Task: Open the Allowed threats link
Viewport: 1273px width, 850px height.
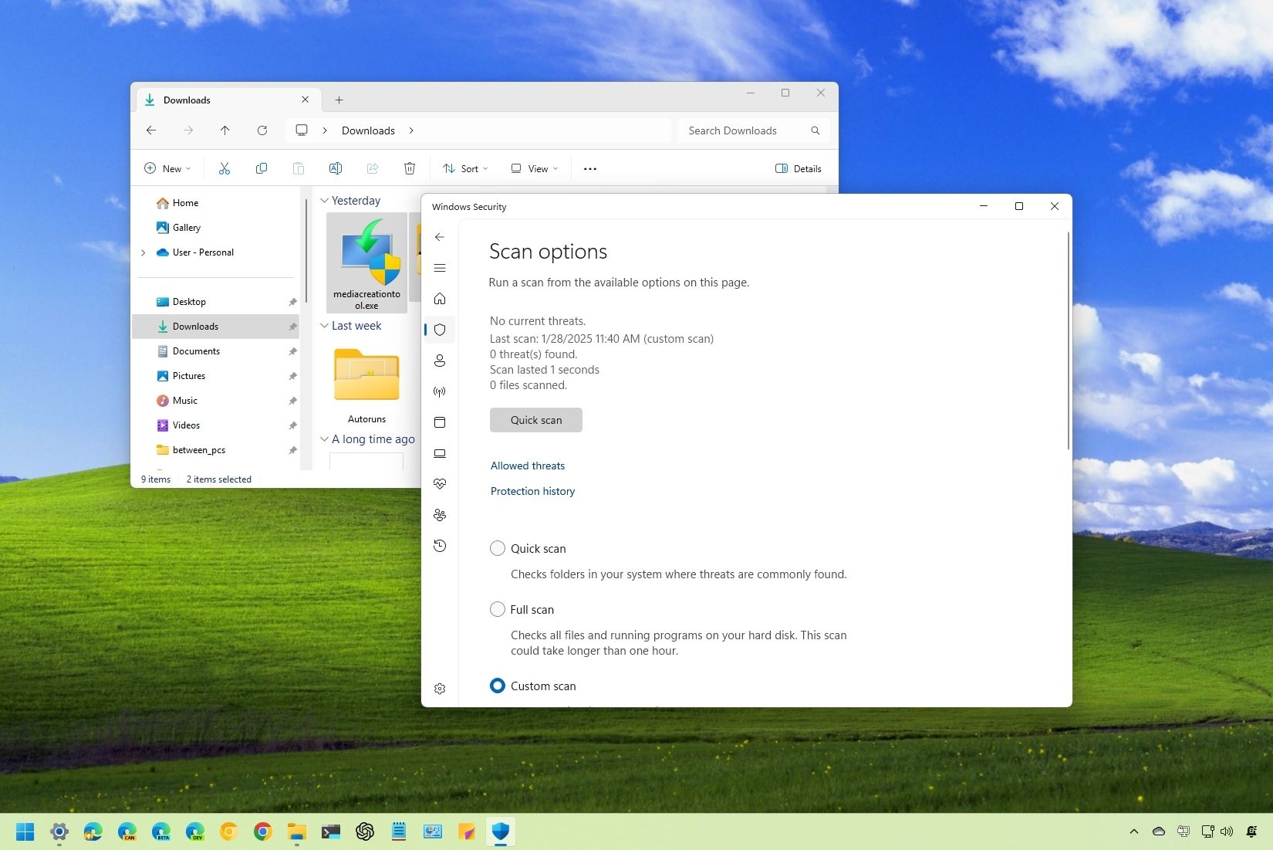Action: click(x=527, y=466)
